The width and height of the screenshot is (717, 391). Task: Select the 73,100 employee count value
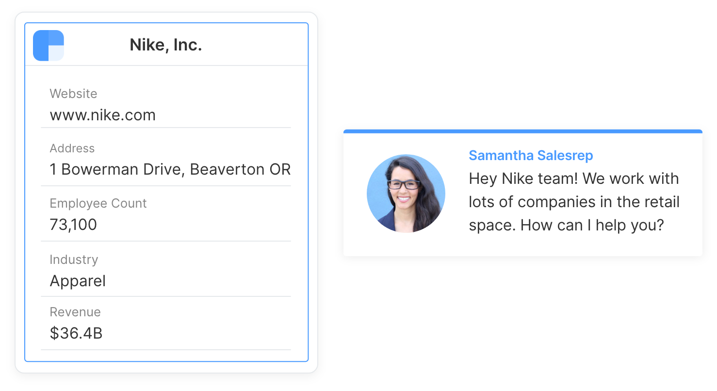pos(73,225)
